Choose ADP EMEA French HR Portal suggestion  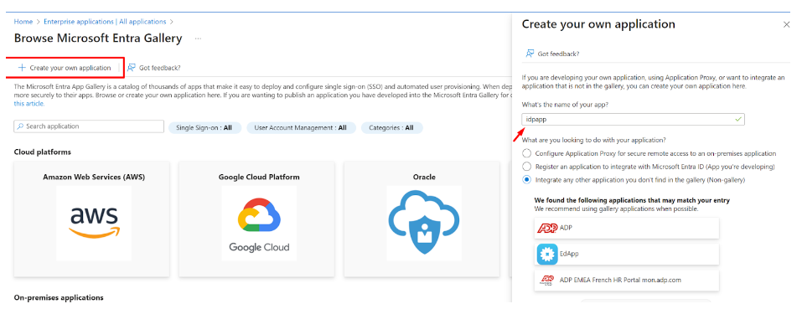click(627, 280)
